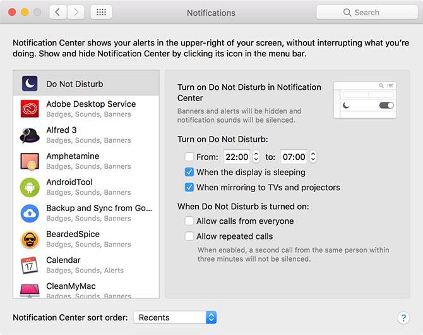Click the Calendar app icon
This screenshot has height=335, width=423.
pyautogui.click(x=30, y=265)
